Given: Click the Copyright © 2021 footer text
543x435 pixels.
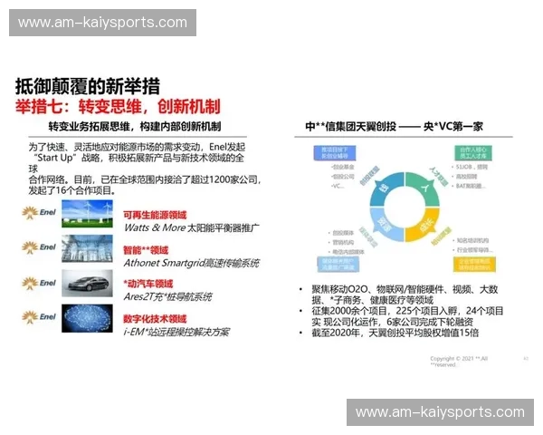Looking at the screenshot, I should (x=459, y=362).
